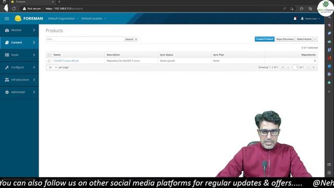Click the Never synced status cell
The image size is (334, 188).
pos(168,61)
